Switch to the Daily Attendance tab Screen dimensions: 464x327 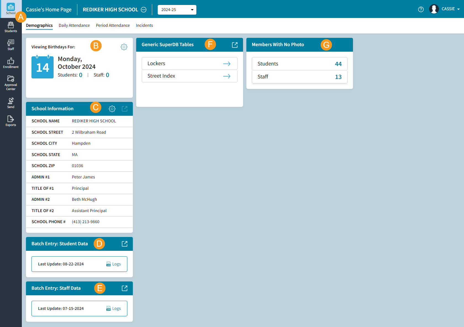74,25
